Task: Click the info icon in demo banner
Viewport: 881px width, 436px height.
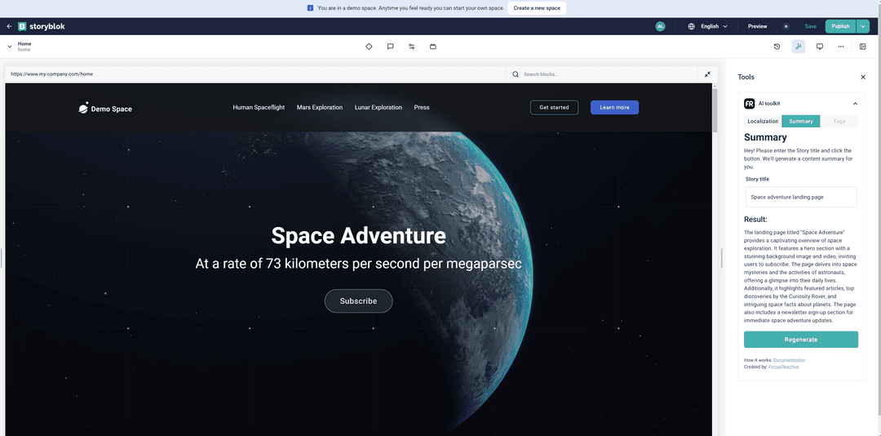Action: (x=310, y=8)
